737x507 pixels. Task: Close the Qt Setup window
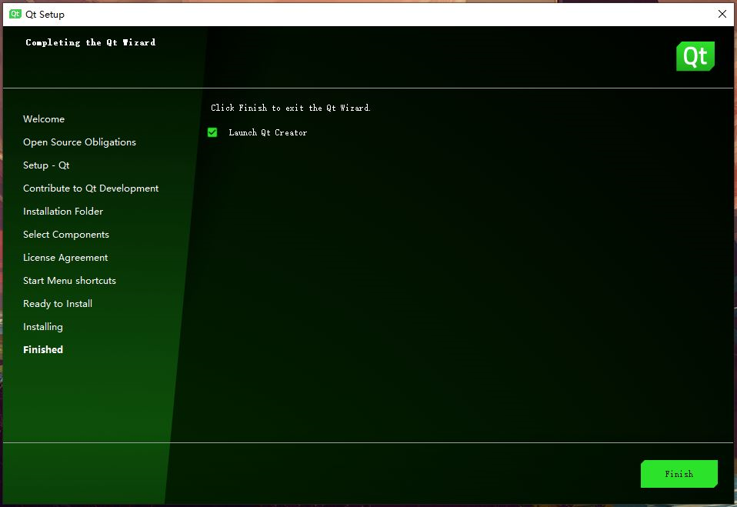(x=722, y=14)
